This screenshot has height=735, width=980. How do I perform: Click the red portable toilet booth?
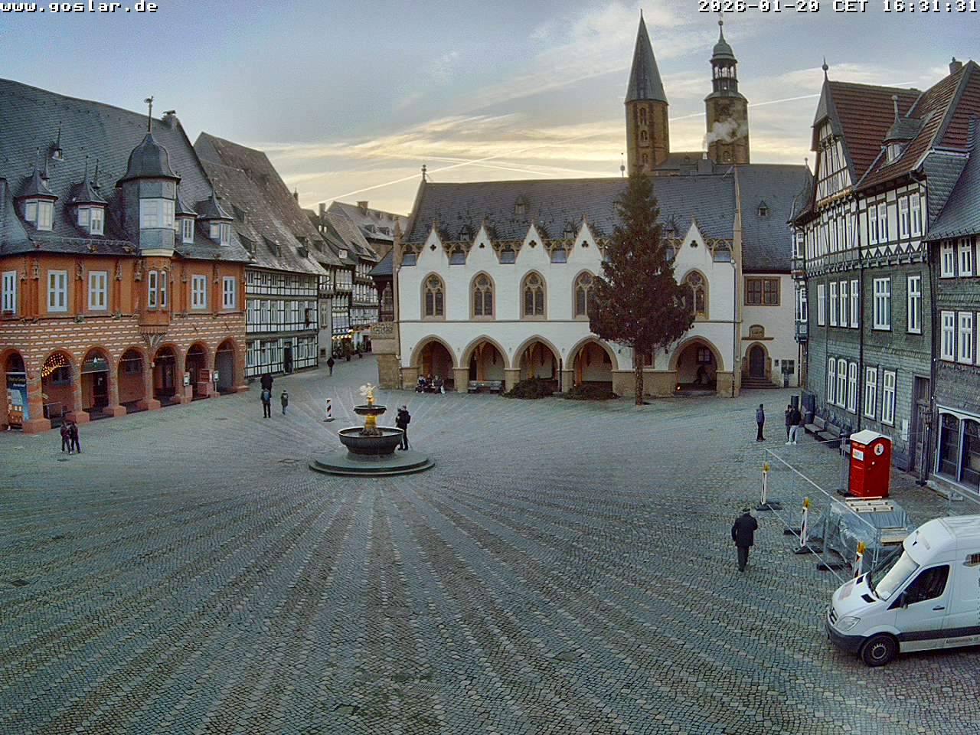pyautogui.click(x=869, y=463)
